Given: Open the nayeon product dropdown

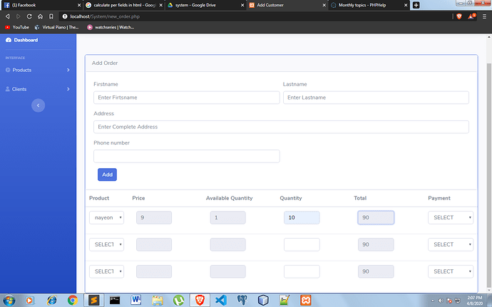Looking at the screenshot, I should pos(107,218).
